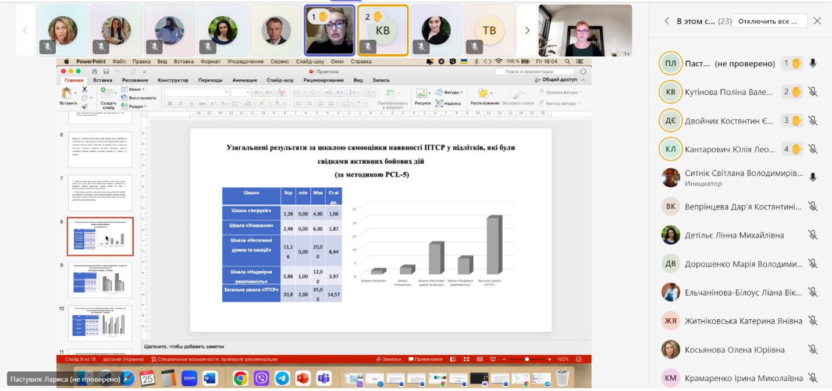
Task: Open Telegram from the dock
Action: tap(282, 379)
